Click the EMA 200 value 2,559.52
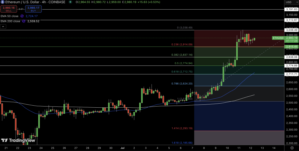Viewport: 299px width, 151px height. coord(33,21)
